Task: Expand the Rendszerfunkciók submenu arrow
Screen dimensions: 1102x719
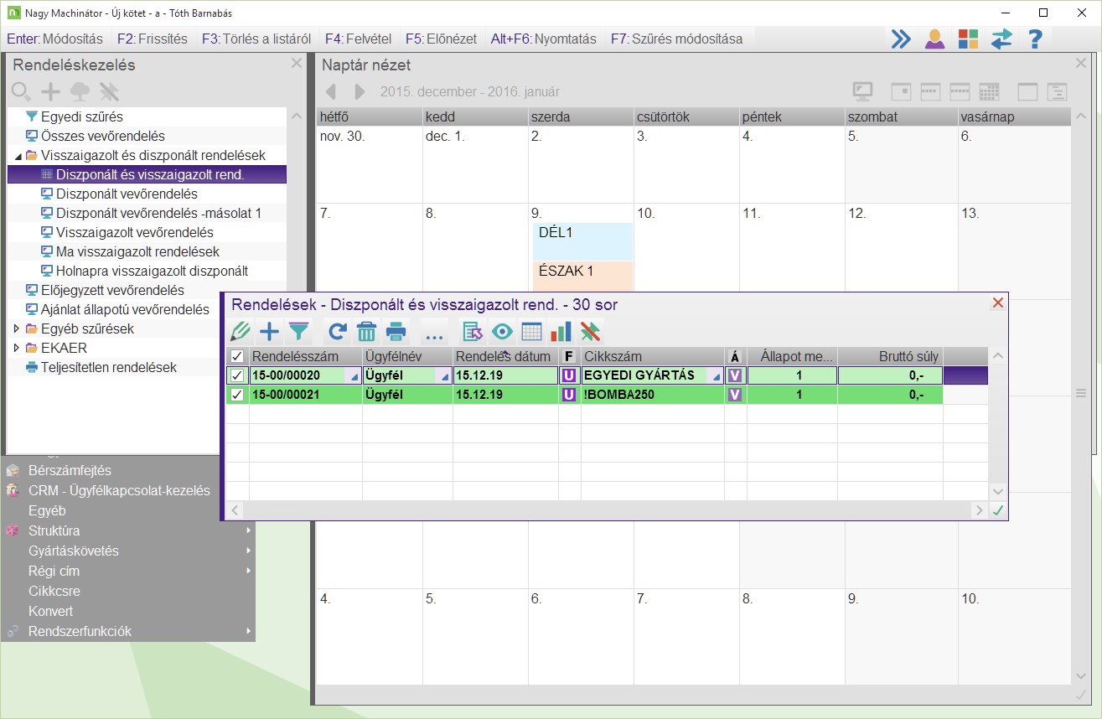Action: [x=249, y=631]
